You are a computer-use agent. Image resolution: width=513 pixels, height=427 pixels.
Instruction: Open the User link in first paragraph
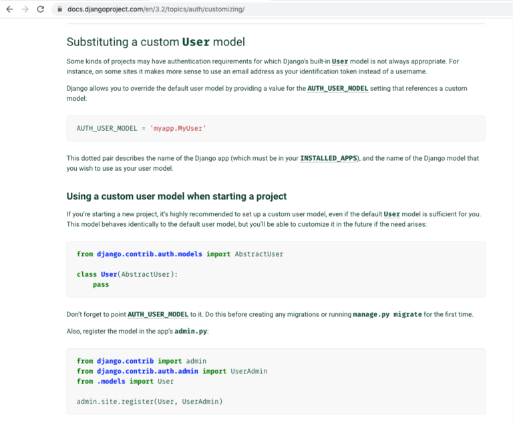point(340,61)
